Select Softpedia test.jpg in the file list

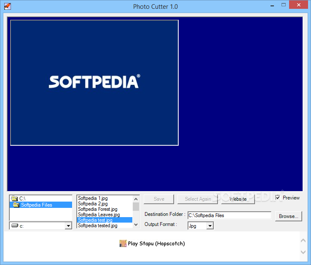pyautogui.click(x=105, y=220)
